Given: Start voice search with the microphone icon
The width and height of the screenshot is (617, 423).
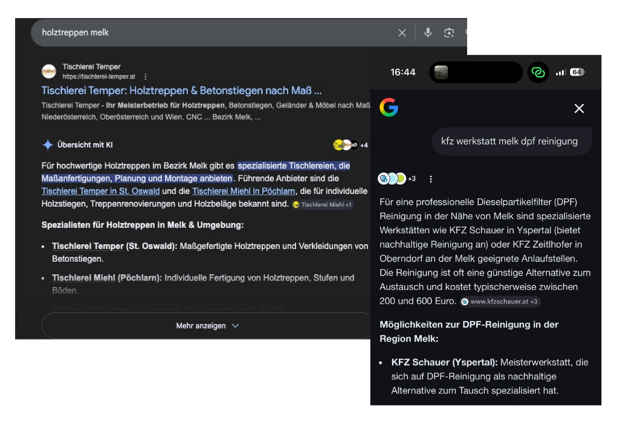Looking at the screenshot, I should click(428, 33).
